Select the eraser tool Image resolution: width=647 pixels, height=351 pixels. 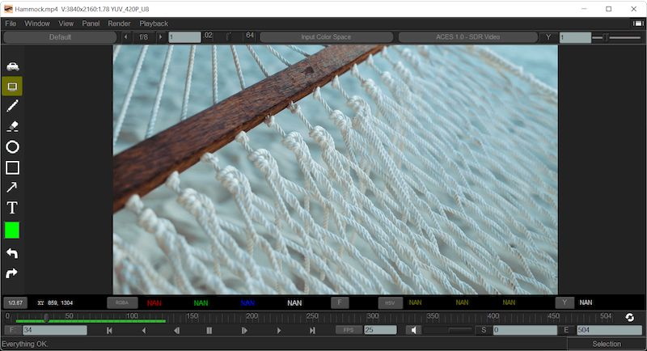(x=12, y=126)
